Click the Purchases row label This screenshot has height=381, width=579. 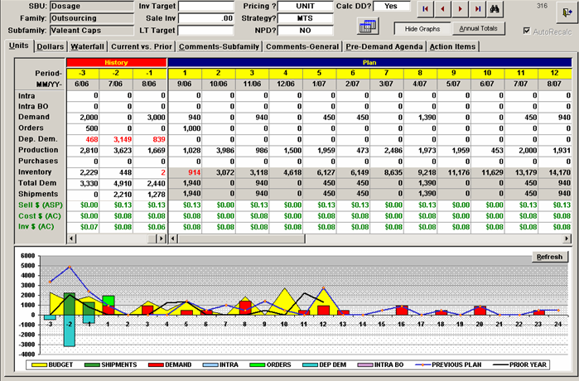(38, 161)
